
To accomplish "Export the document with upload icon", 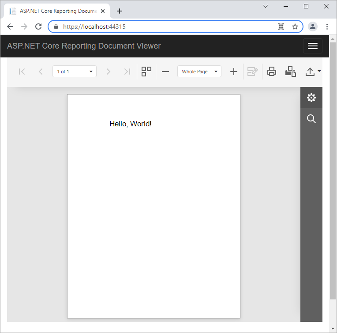I will click(x=310, y=72).
